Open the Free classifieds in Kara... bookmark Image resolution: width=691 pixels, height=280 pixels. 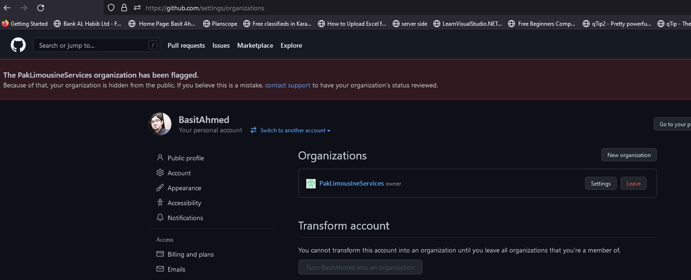pos(277,23)
